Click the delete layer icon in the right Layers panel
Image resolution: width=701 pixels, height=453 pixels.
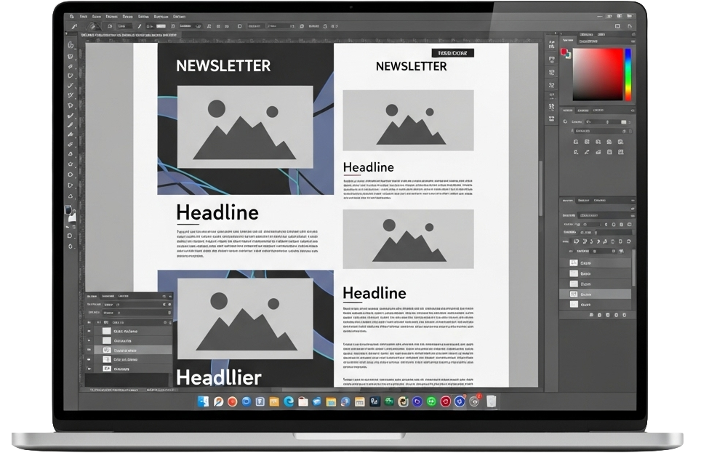point(623,315)
